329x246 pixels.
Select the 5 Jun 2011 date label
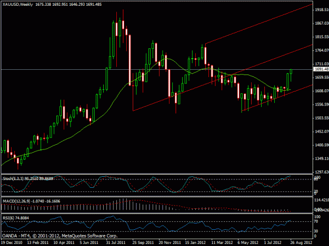point(89,242)
